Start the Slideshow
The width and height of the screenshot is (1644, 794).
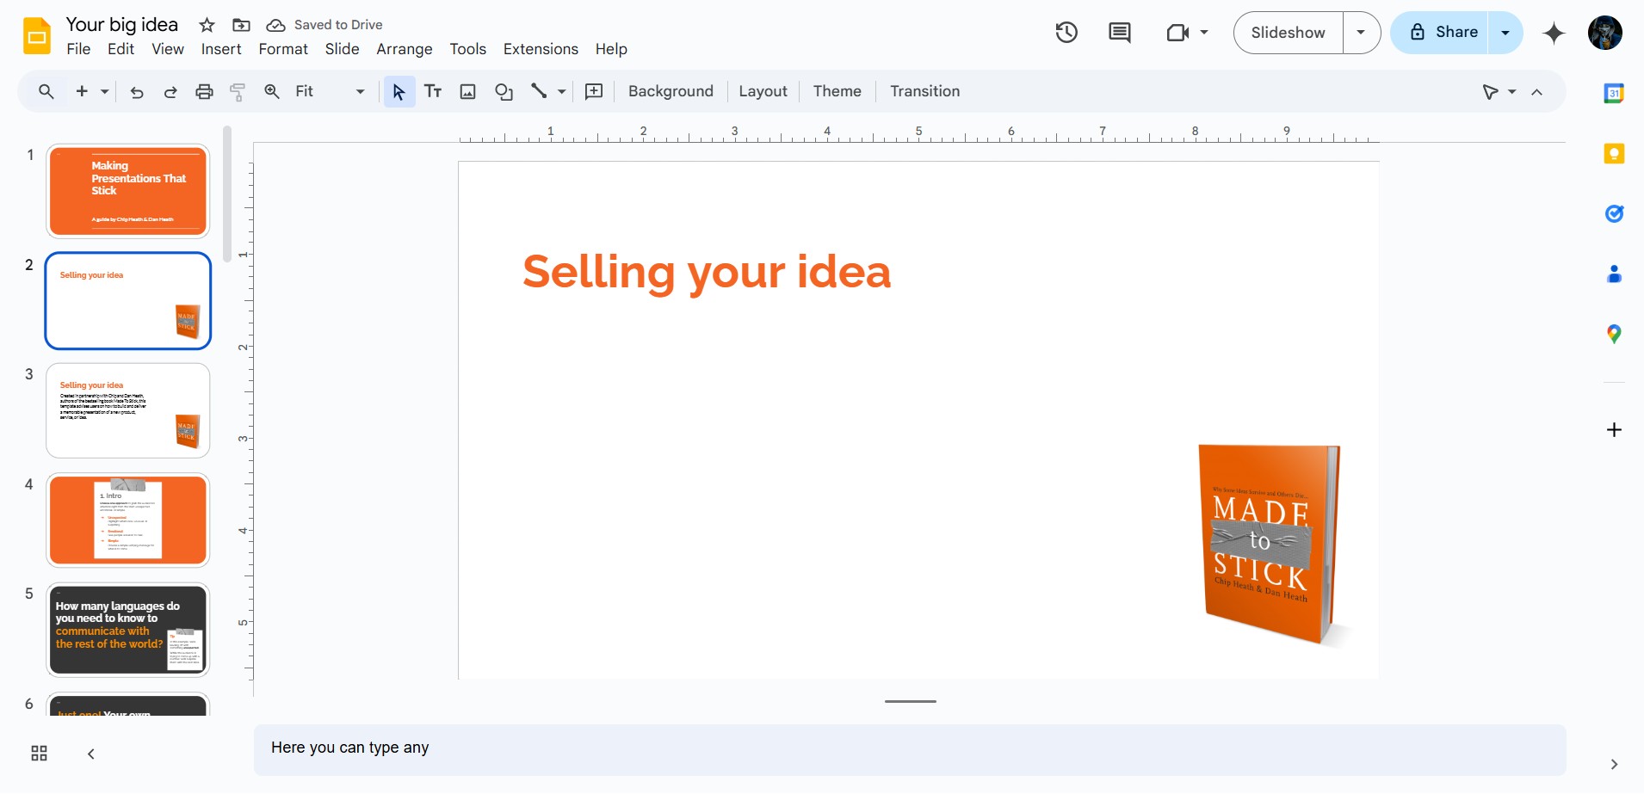tap(1288, 33)
